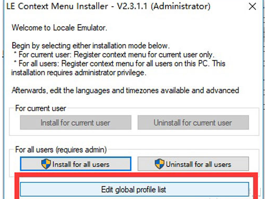Click the requires administrator privilege text
Image resolution: width=268 pixels, height=199 pixels.
tap(79, 73)
